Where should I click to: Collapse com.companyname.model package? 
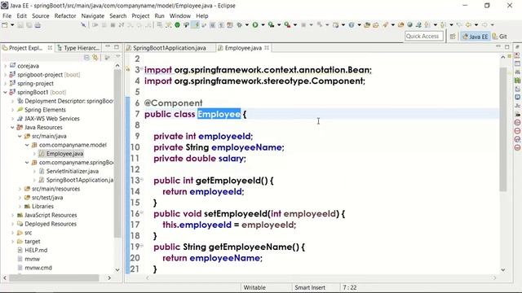[x=27, y=145]
